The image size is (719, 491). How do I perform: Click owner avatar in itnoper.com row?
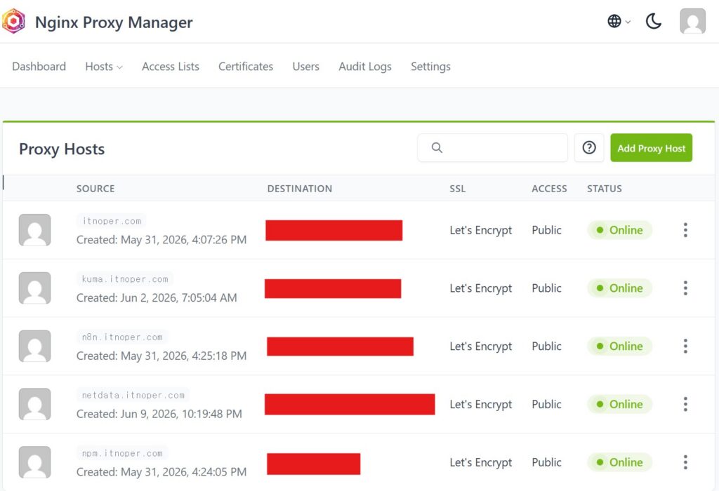35,230
